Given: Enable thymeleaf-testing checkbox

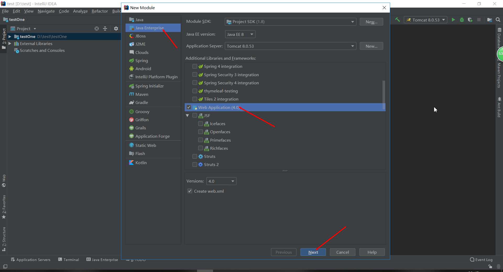Looking at the screenshot, I should [x=195, y=91].
